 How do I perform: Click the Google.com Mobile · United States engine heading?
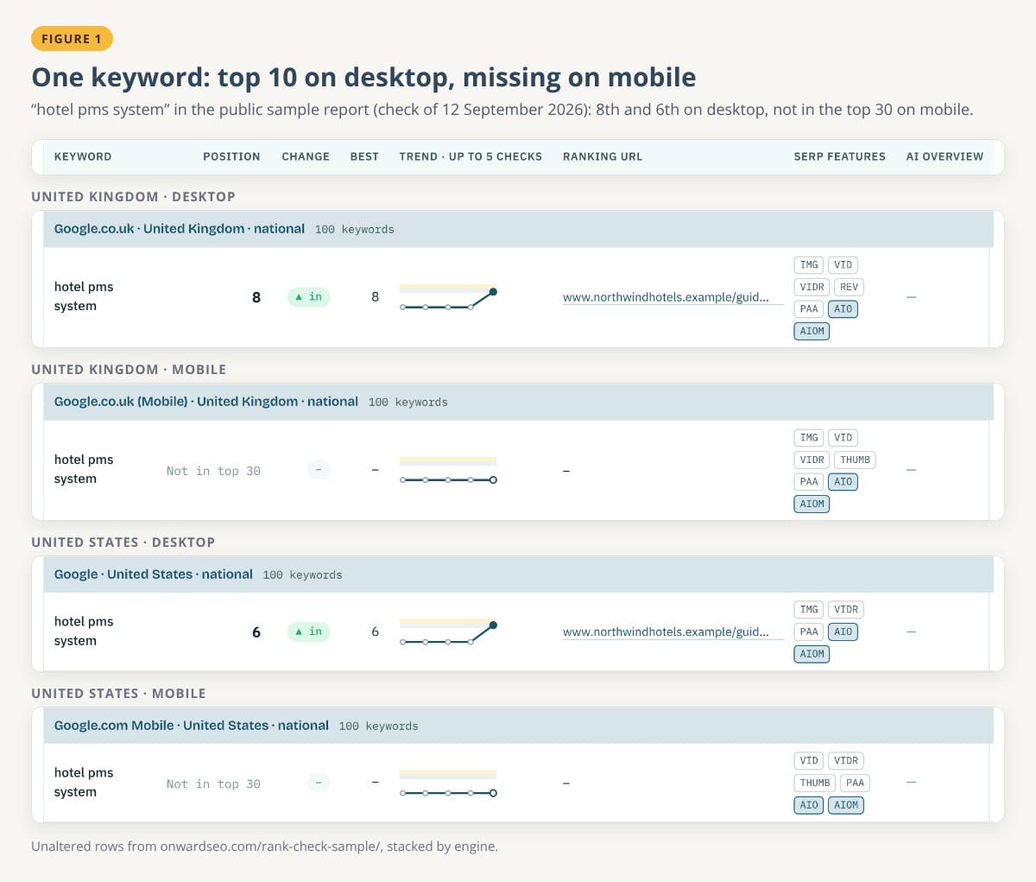[x=192, y=726]
